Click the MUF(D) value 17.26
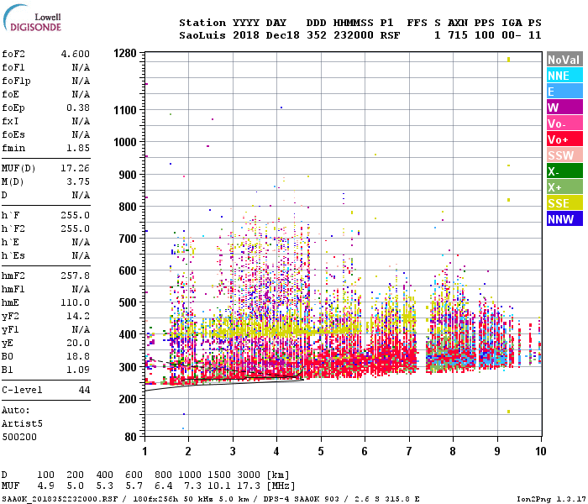Screen dimensions: 588x504 pyautogui.click(x=76, y=168)
